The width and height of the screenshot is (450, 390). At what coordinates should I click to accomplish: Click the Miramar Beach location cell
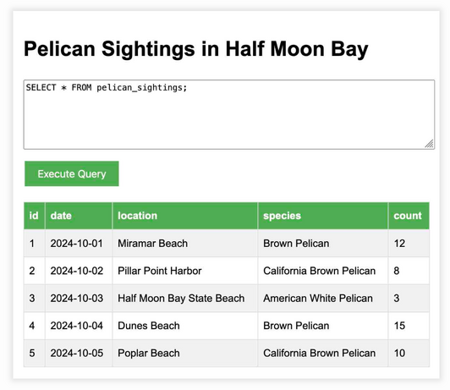tap(185, 244)
